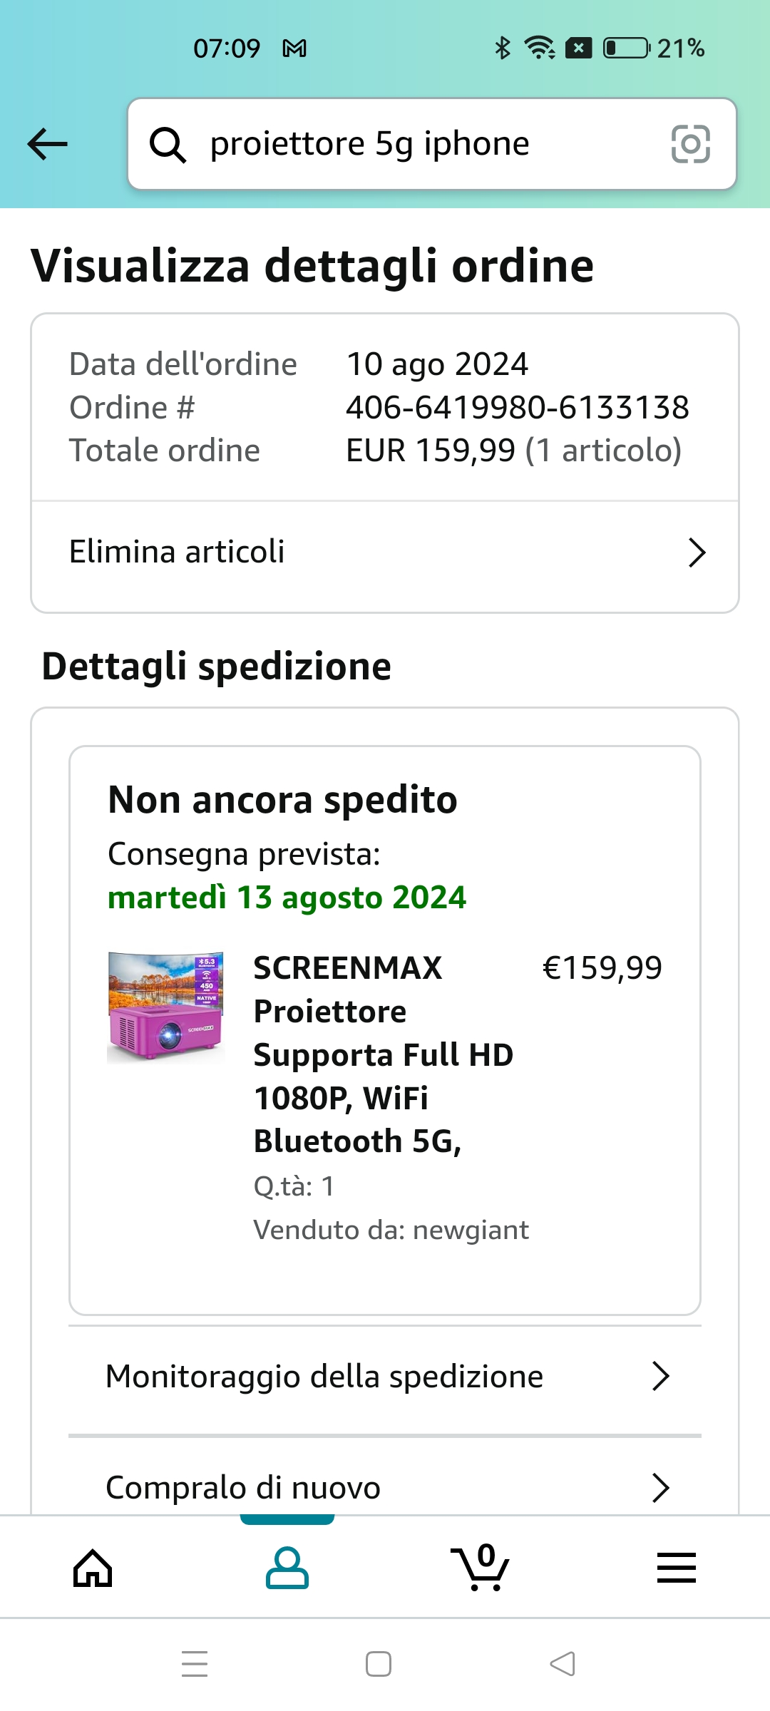This screenshot has height=1711, width=770.
Task: Tap the Gmail notification status icon
Action: [294, 48]
